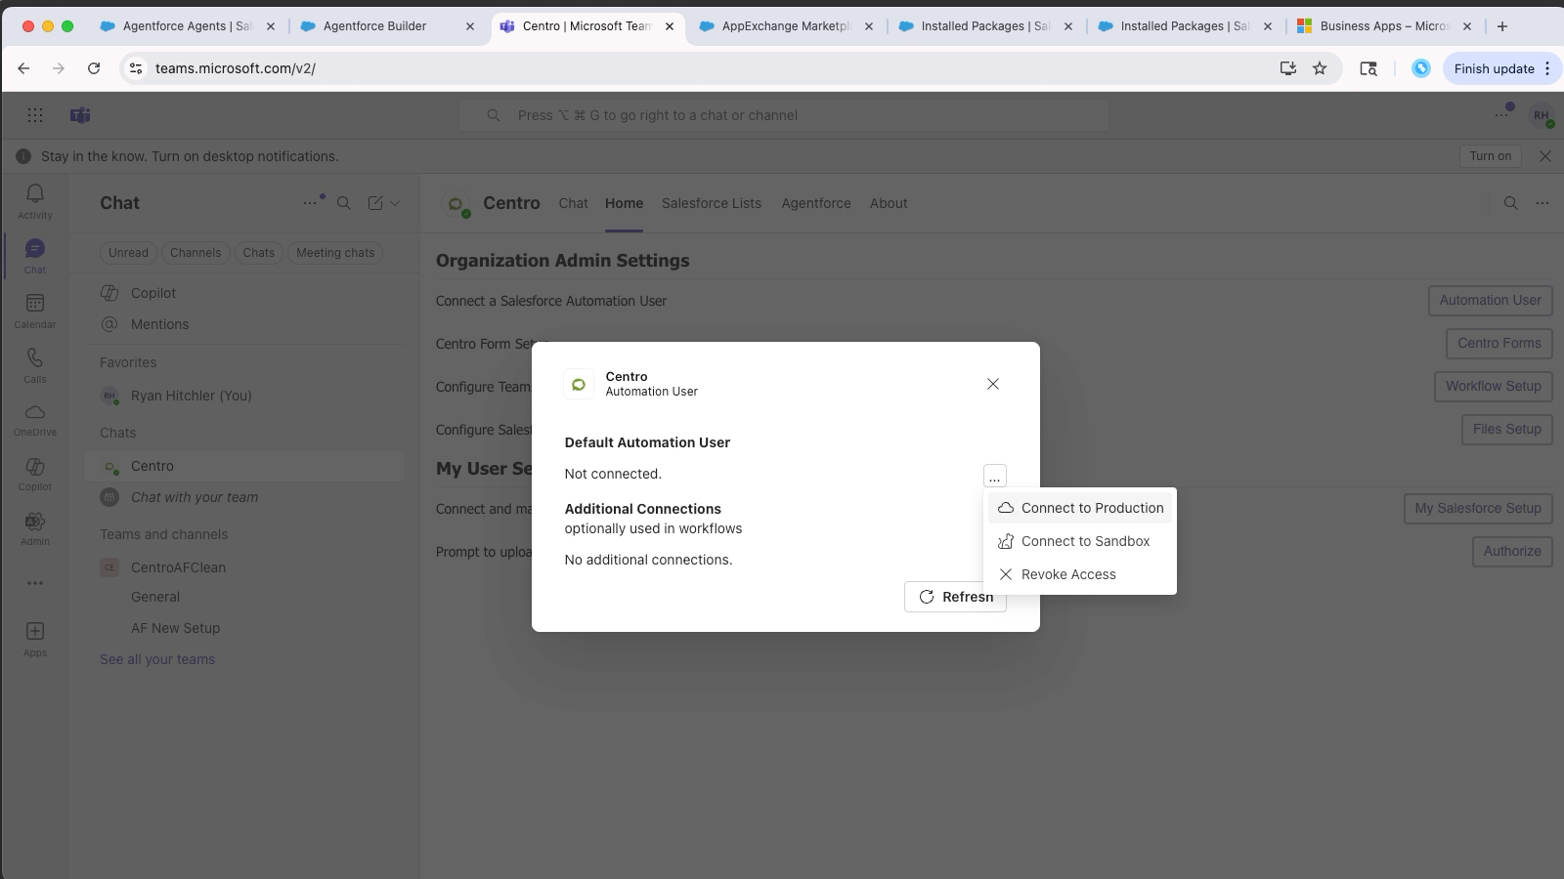Reload the page in browser toolbar
The height and width of the screenshot is (879, 1564).
(94, 68)
